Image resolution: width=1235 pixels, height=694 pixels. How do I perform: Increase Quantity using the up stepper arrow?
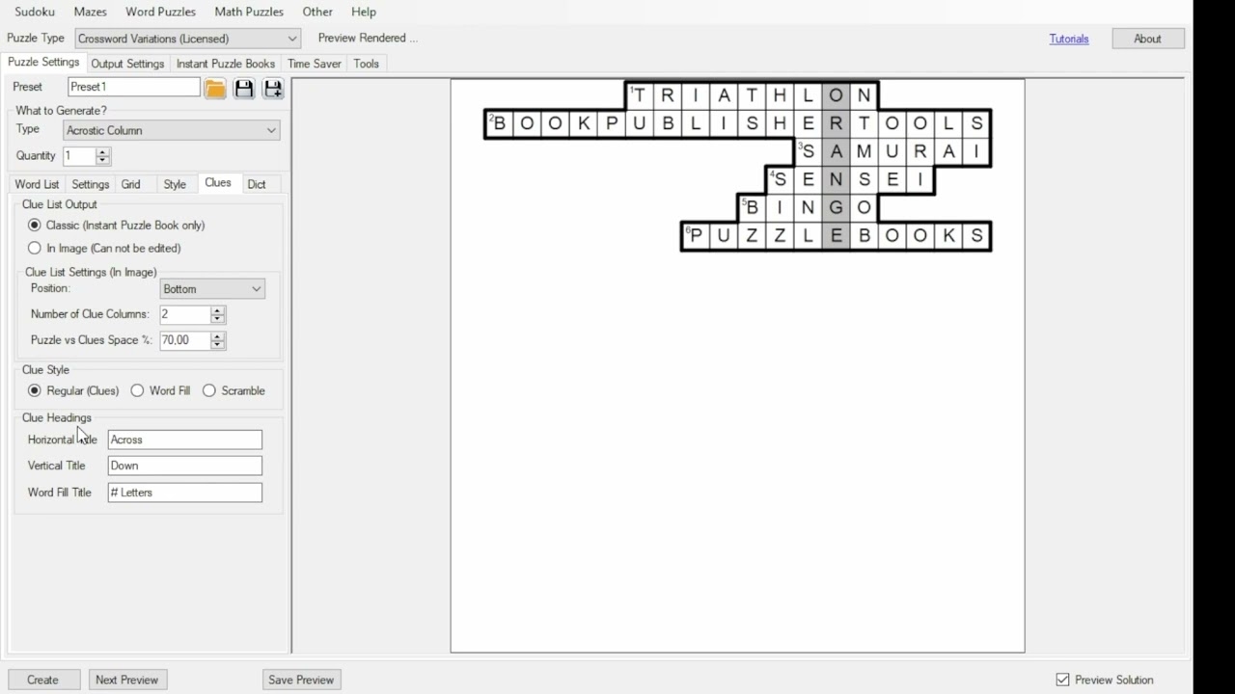100,151
